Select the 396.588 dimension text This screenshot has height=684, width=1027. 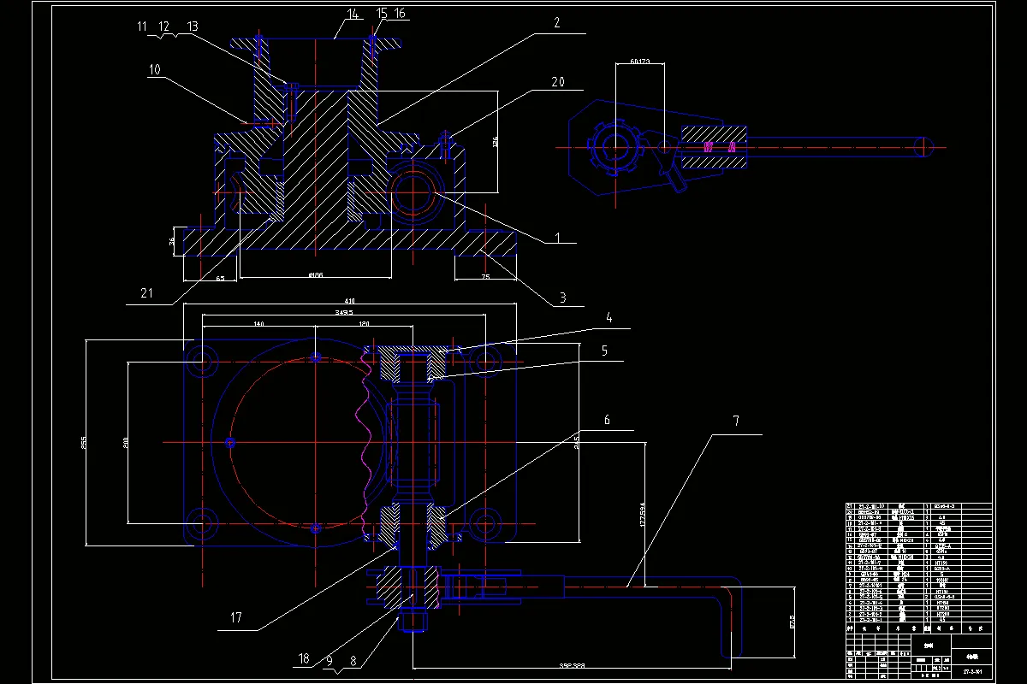(572, 664)
